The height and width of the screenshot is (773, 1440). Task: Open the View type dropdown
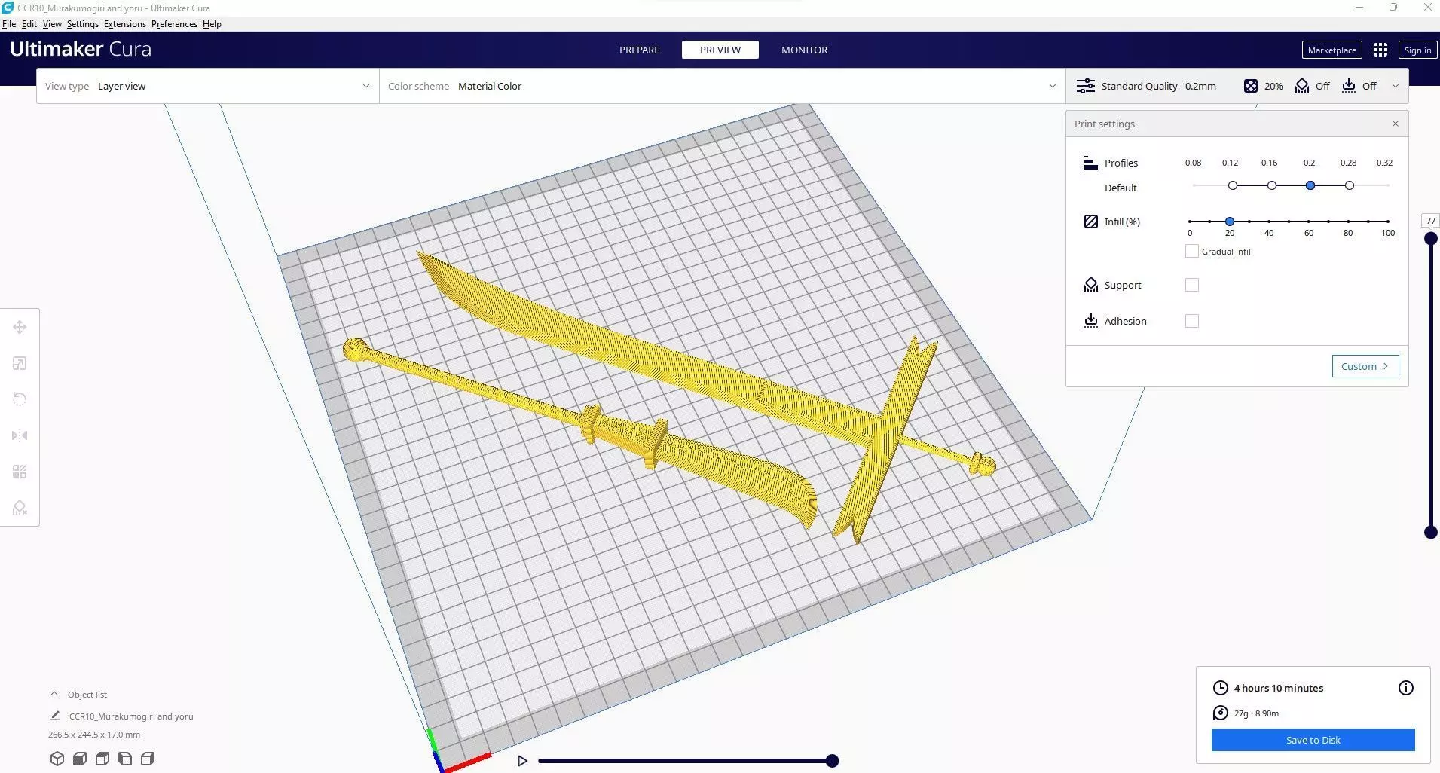[x=208, y=86]
